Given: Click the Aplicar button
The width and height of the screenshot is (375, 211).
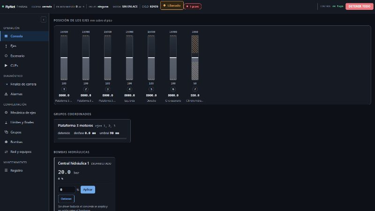Looking at the screenshot, I should 88,189.
